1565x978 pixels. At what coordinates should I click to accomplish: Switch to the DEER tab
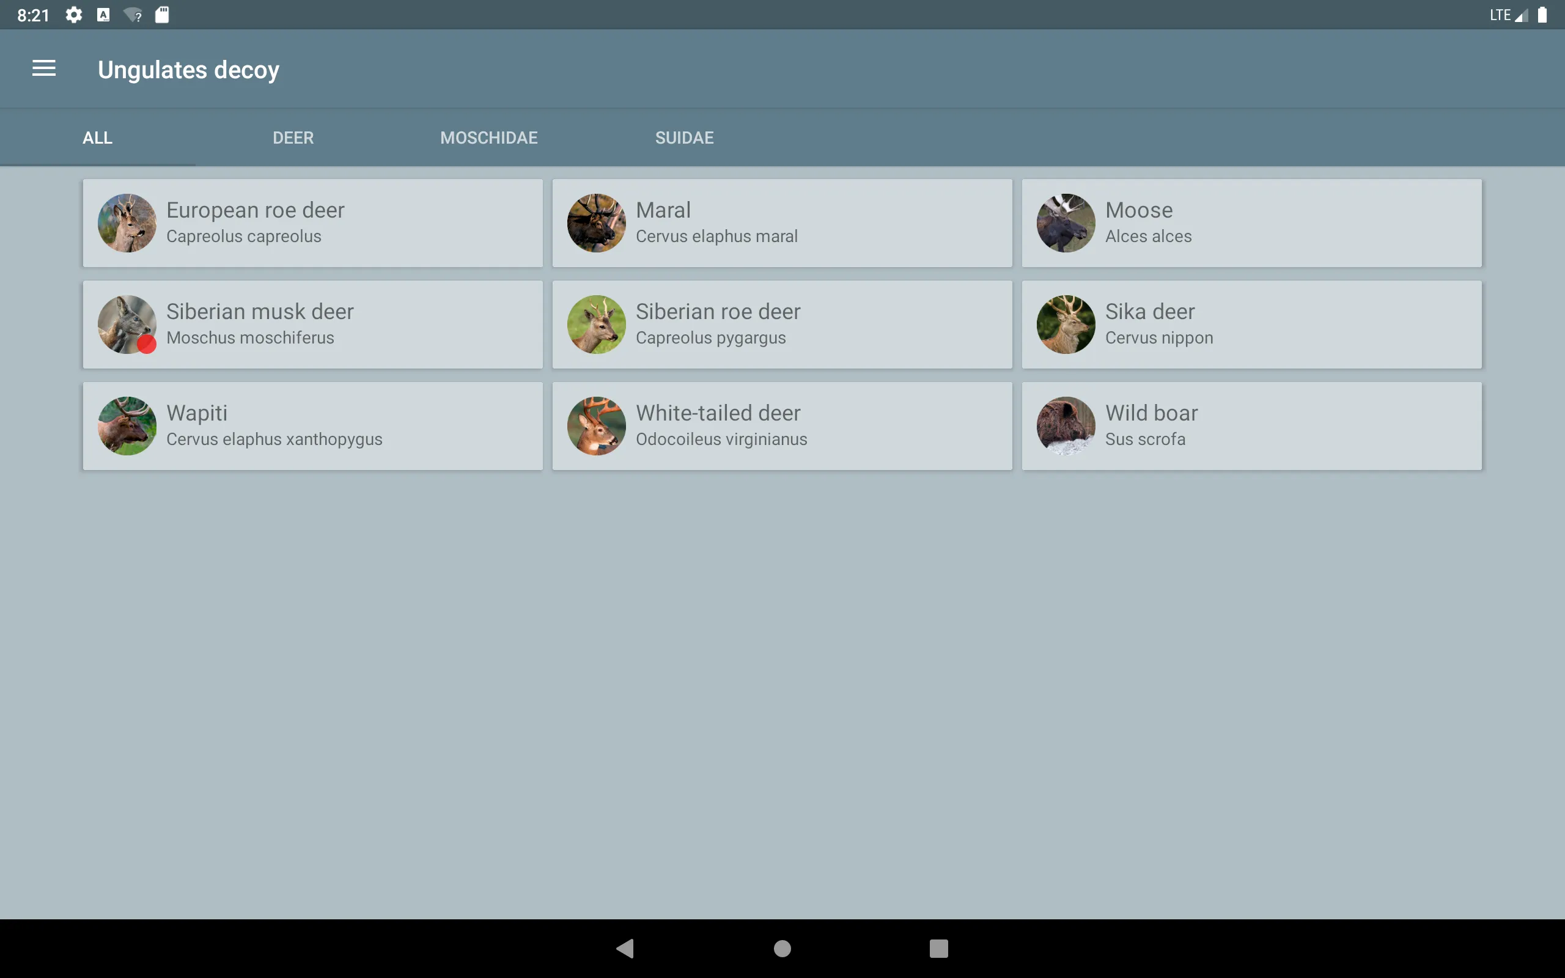click(293, 138)
